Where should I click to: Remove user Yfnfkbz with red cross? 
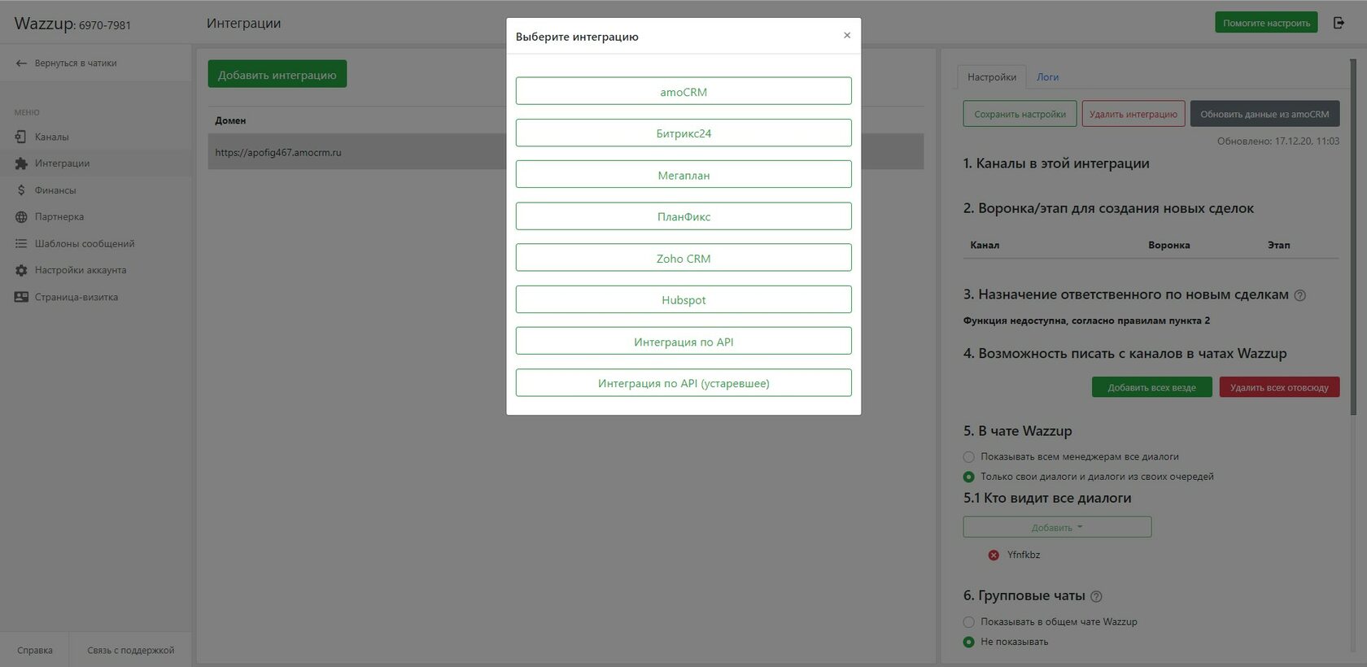click(994, 555)
